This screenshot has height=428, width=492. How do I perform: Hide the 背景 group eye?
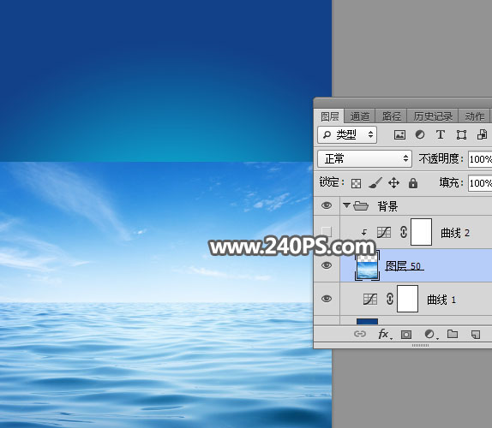327,205
